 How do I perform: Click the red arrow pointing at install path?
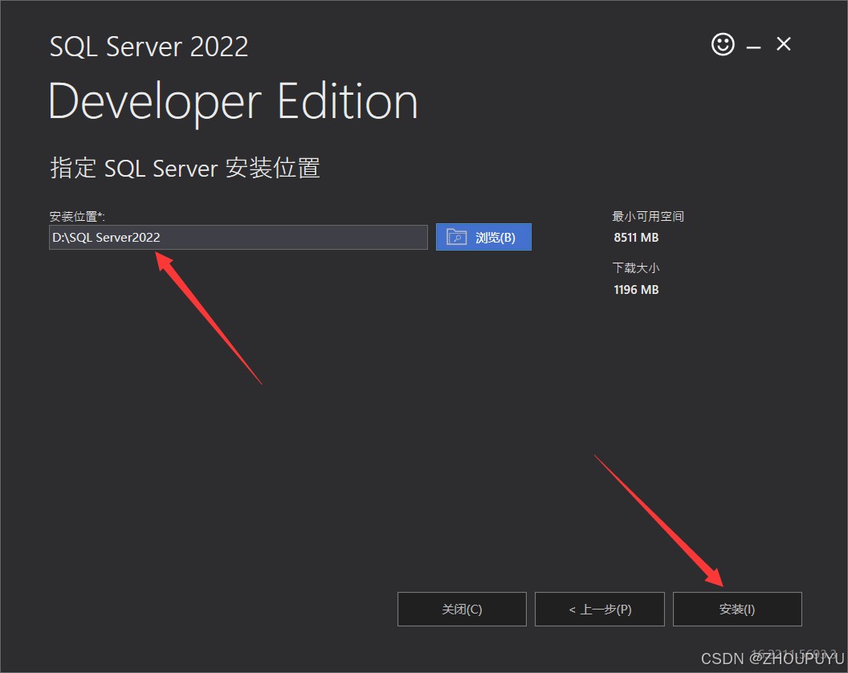209,317
